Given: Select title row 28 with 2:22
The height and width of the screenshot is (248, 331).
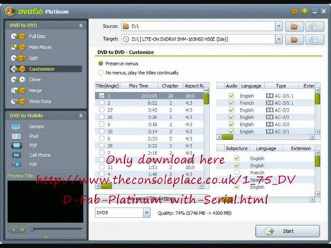Looking at the screenshot, I should 149,145.
